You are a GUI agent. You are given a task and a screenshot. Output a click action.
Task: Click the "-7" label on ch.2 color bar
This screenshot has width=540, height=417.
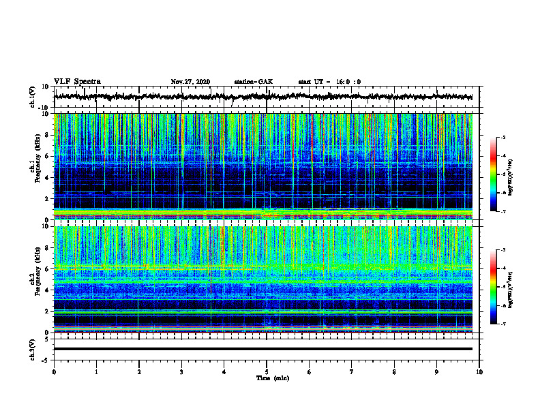point(502,324)
